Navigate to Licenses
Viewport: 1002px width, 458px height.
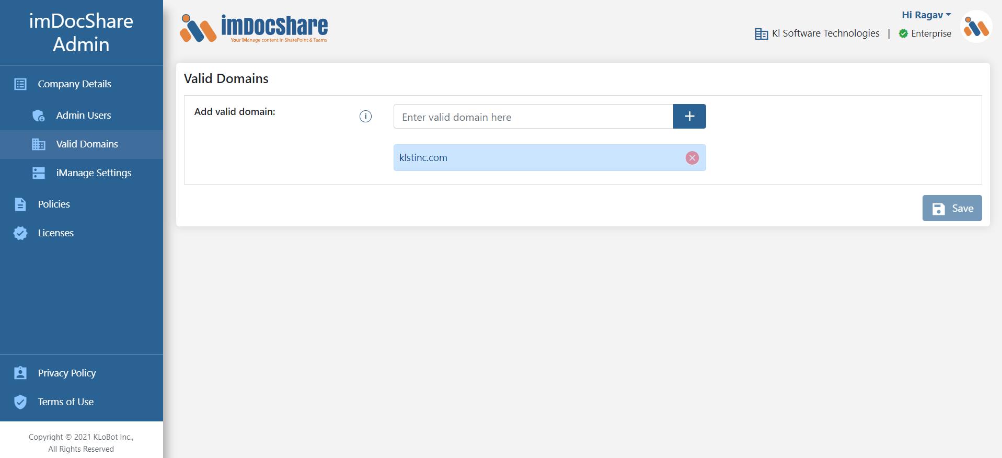pyautogui.click(x=82, y=233)
